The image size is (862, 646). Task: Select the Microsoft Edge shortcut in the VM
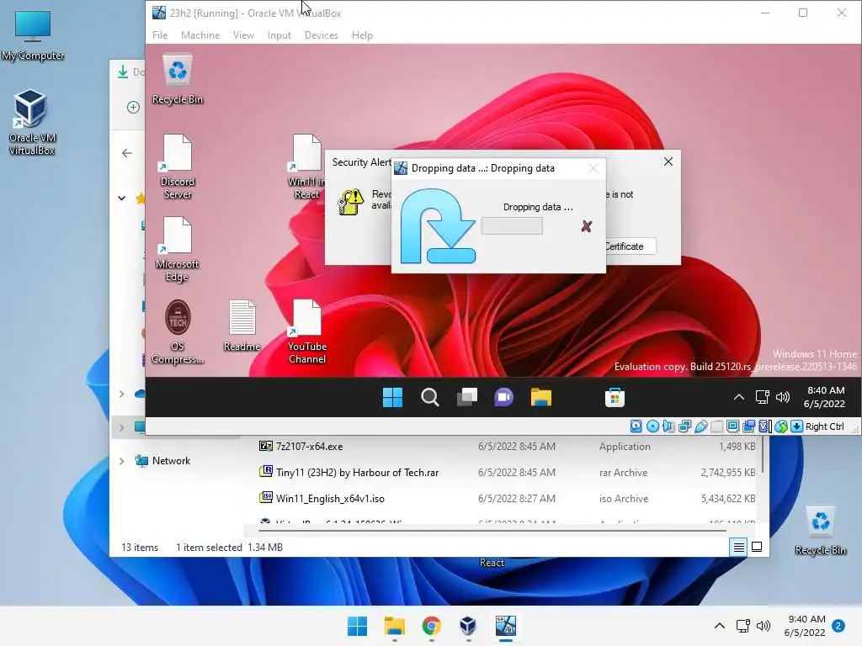click(x=177, y=249)
